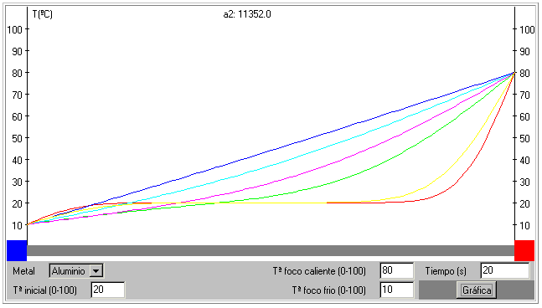Click the Tiempo (s) label
This screenshot has width=542, height=308.
[x=446, y=271]
